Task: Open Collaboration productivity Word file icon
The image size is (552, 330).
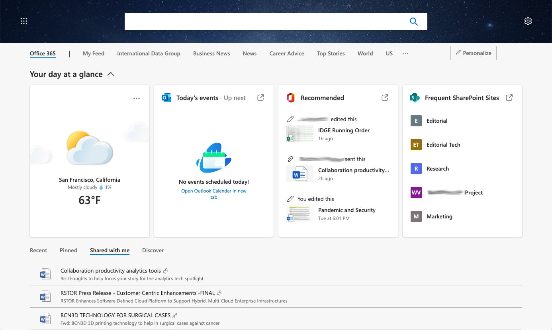Action: coord(300,174)
